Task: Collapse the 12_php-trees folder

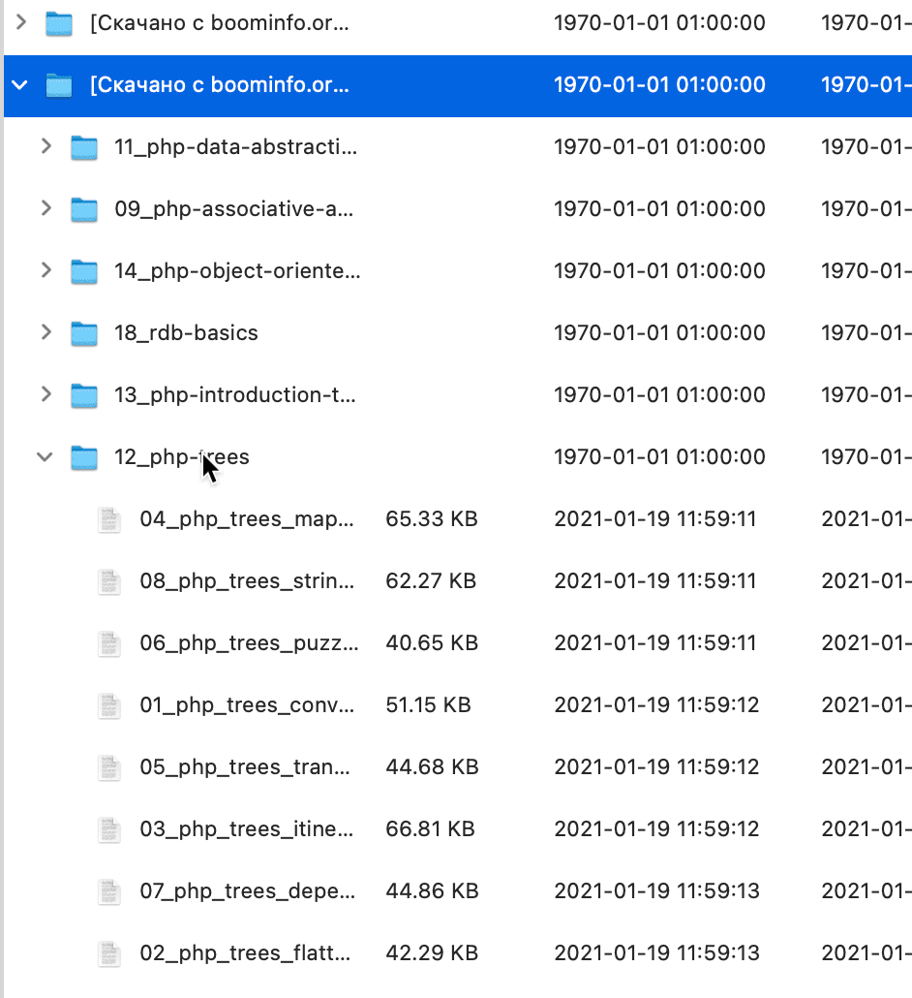Action: (x=46, y=457)
